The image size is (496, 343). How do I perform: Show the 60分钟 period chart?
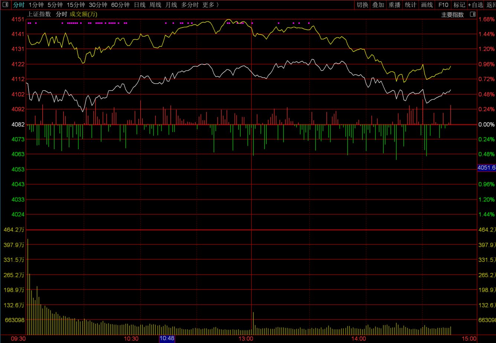tap(120, 5)
